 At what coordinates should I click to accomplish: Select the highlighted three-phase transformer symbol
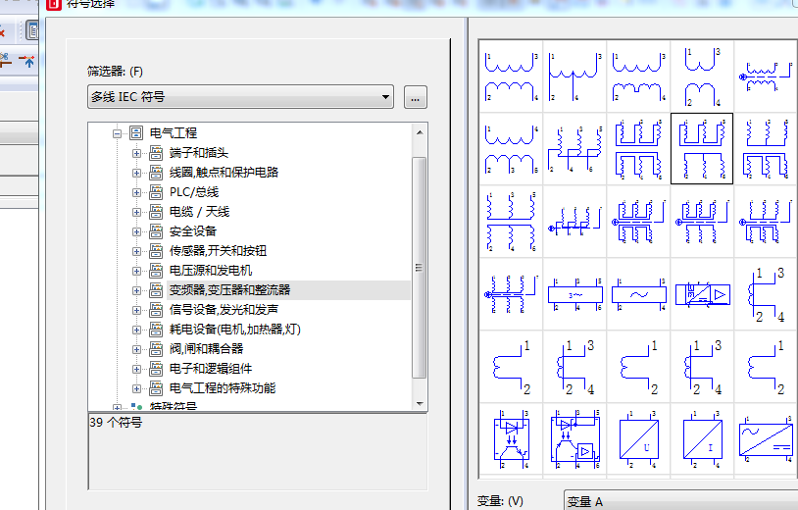702,148
